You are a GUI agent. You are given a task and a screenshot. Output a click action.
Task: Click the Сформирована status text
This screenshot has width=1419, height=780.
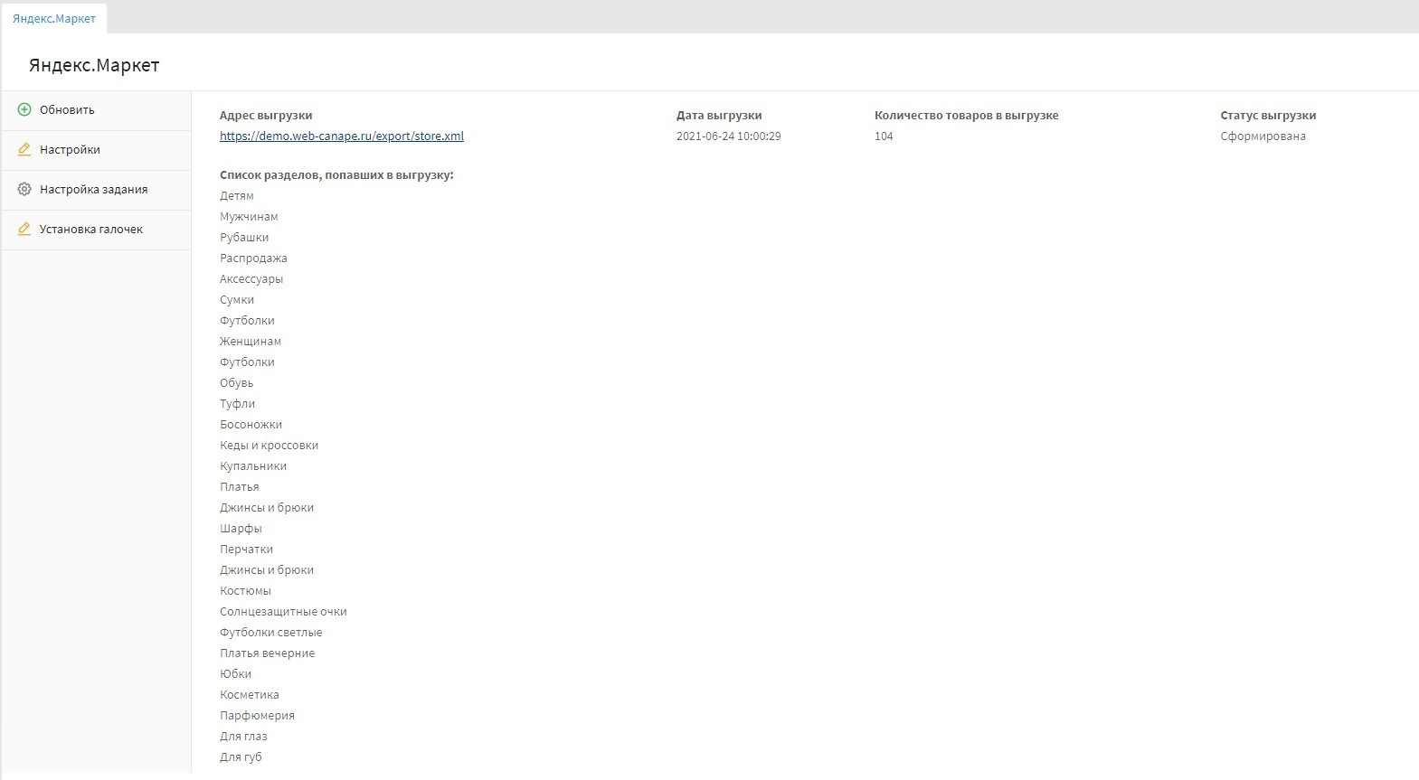[x=1263, y=136]
